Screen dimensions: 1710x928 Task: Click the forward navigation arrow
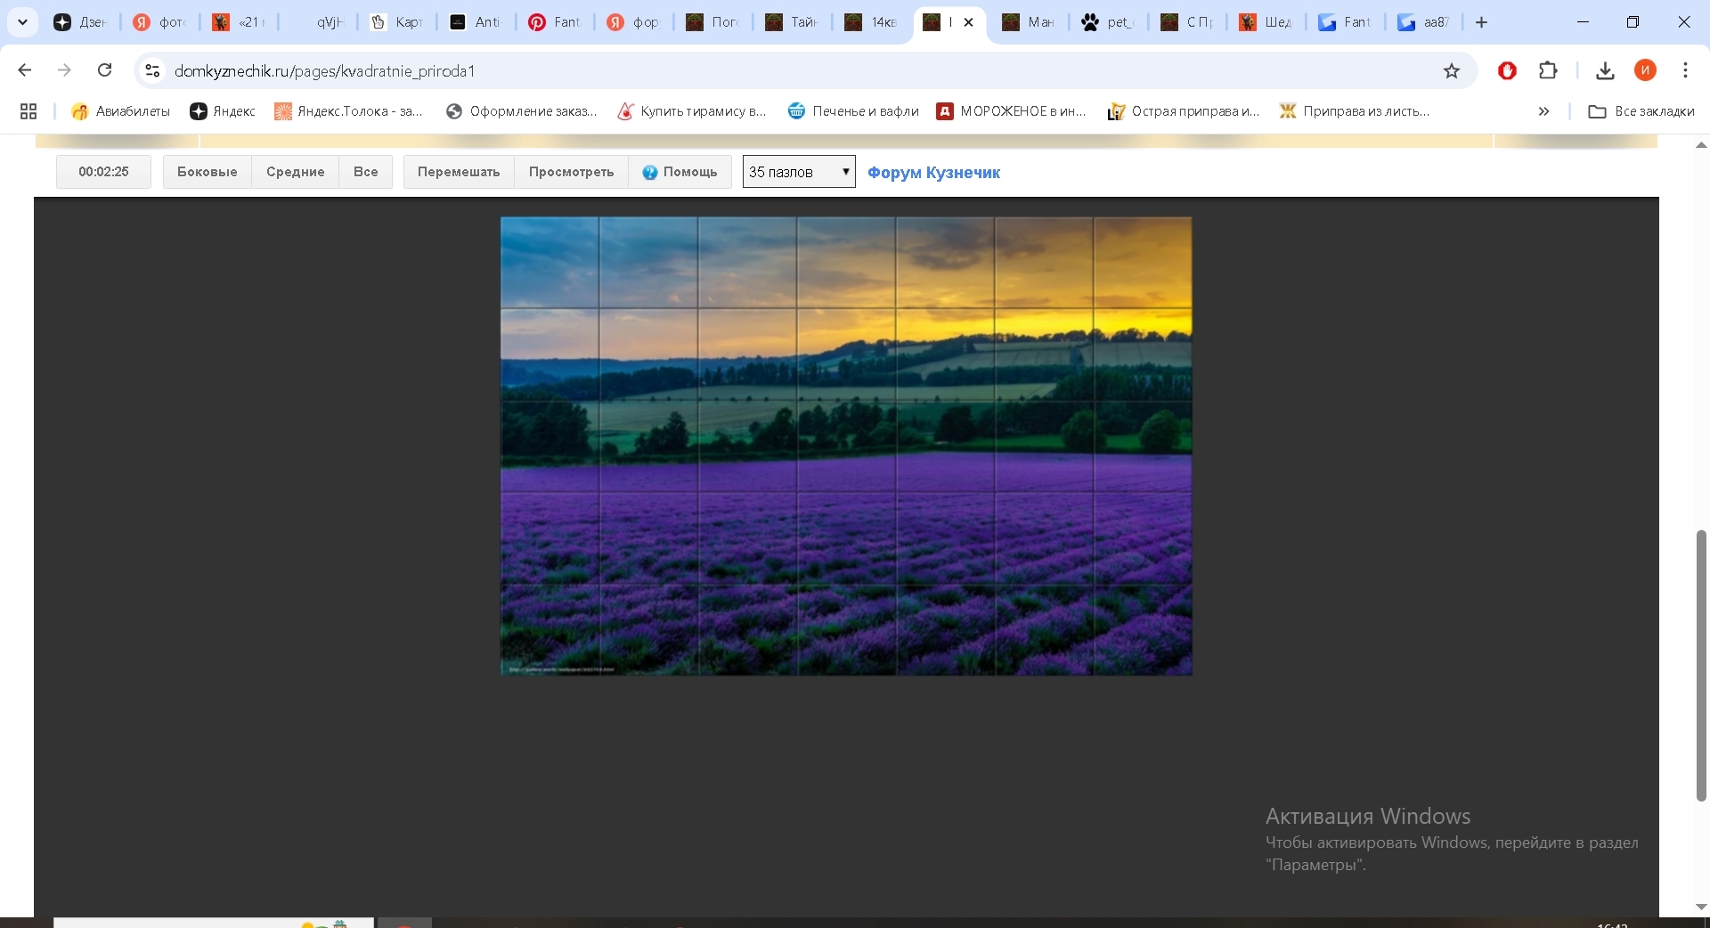point(64,70)
